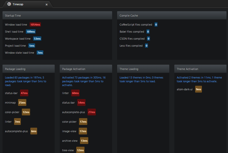Open archive-view package in Package Activation
The height and width of the screenshot is (153, 228).
(70, 141)
